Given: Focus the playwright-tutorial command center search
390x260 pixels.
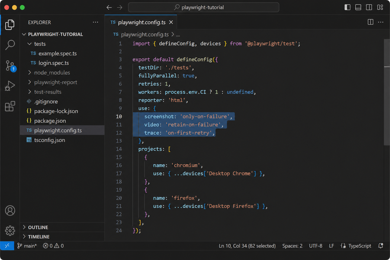Looking at the screenshot, I should [204, 7].
